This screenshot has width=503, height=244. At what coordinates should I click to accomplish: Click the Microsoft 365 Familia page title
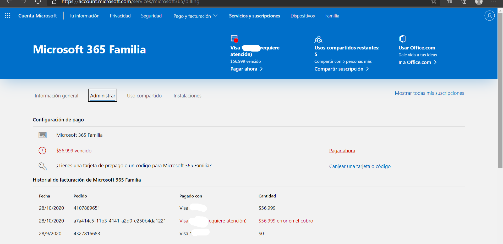pyautogui.click(x=89, y=49)
